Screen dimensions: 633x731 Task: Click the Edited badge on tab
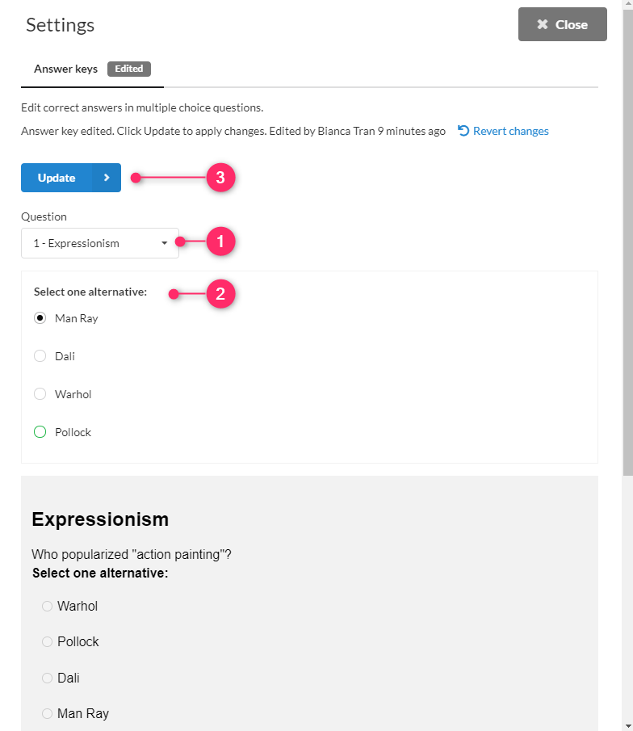(x=129, y=69)
